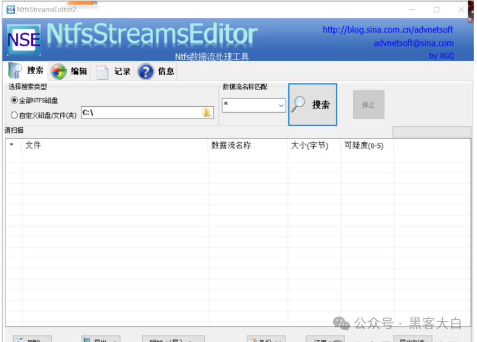Click the large 搜索 button with magnifier
Image resolution: width=477 pixels, height=342 pixels.
coord(312,105)
